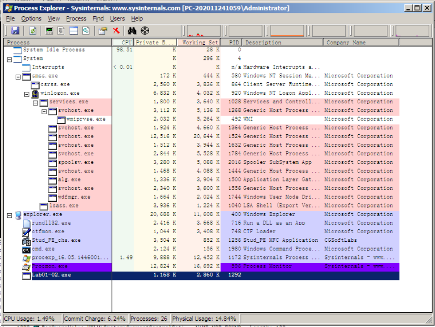
Task: Open the Options menu
Action: (x=31, y=19)
